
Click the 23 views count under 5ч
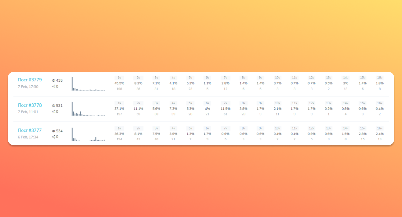pyautogui.click(x=190, y=89)
